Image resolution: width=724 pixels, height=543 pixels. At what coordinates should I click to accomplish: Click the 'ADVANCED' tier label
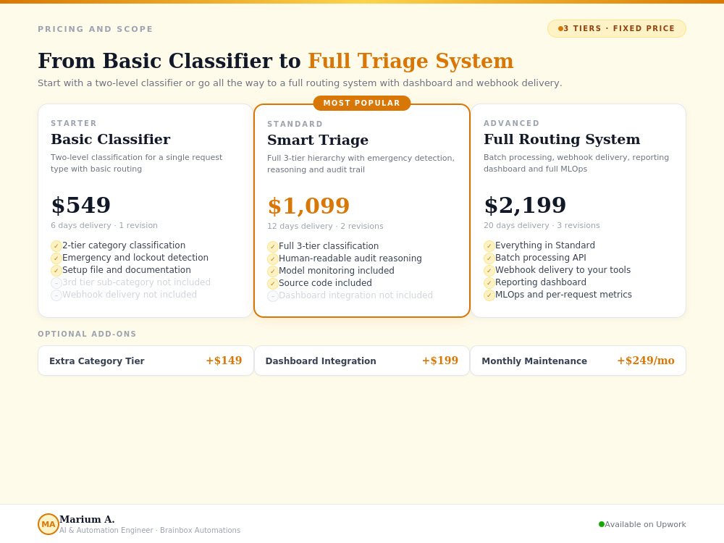(512, 123)
